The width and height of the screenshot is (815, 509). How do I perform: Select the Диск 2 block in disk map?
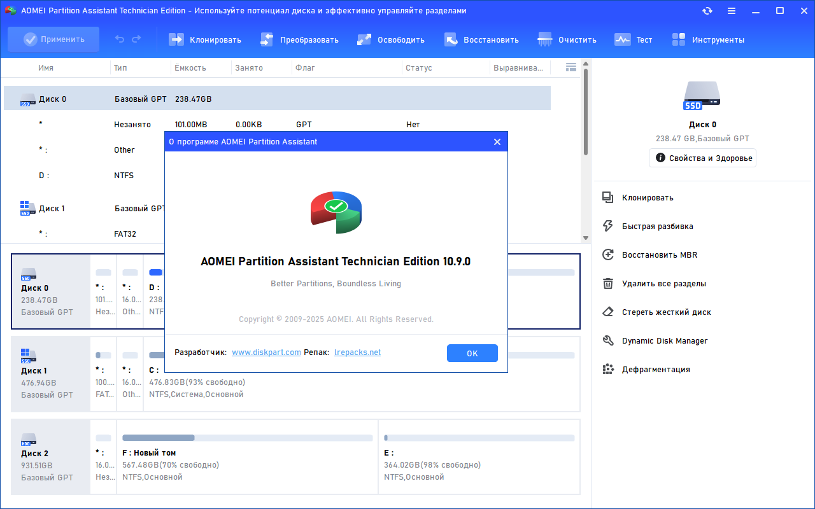tap(52, 457)
